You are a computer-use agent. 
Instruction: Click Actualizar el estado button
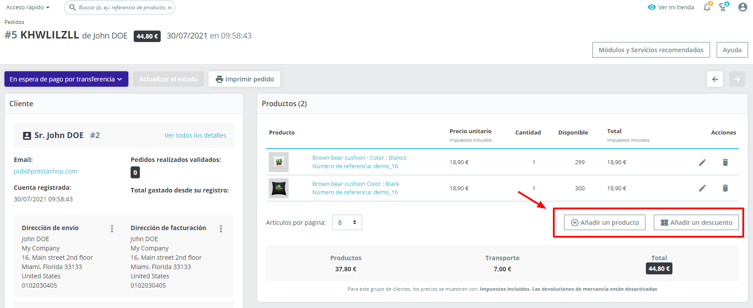click(x=168, y=79)
